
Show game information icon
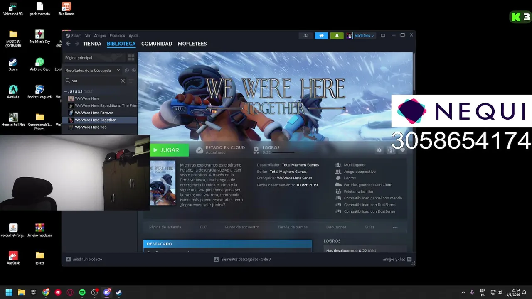tap(391, 150)
